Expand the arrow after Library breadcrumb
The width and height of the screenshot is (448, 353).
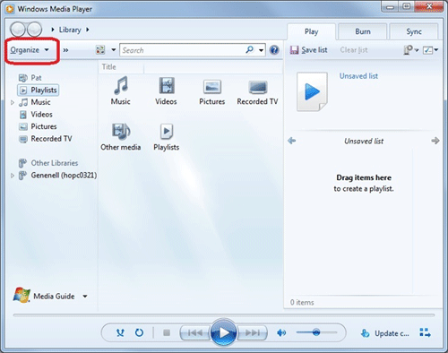[88, 30]
